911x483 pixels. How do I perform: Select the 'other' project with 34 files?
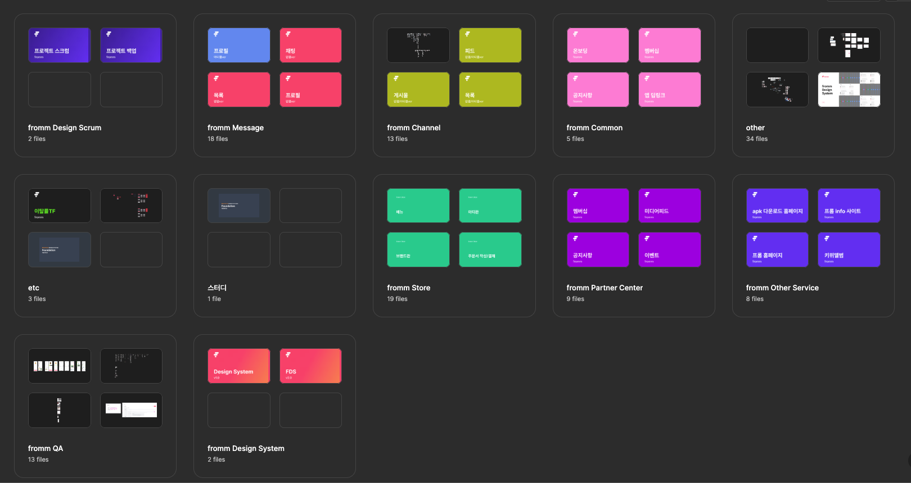pos(755,128)
